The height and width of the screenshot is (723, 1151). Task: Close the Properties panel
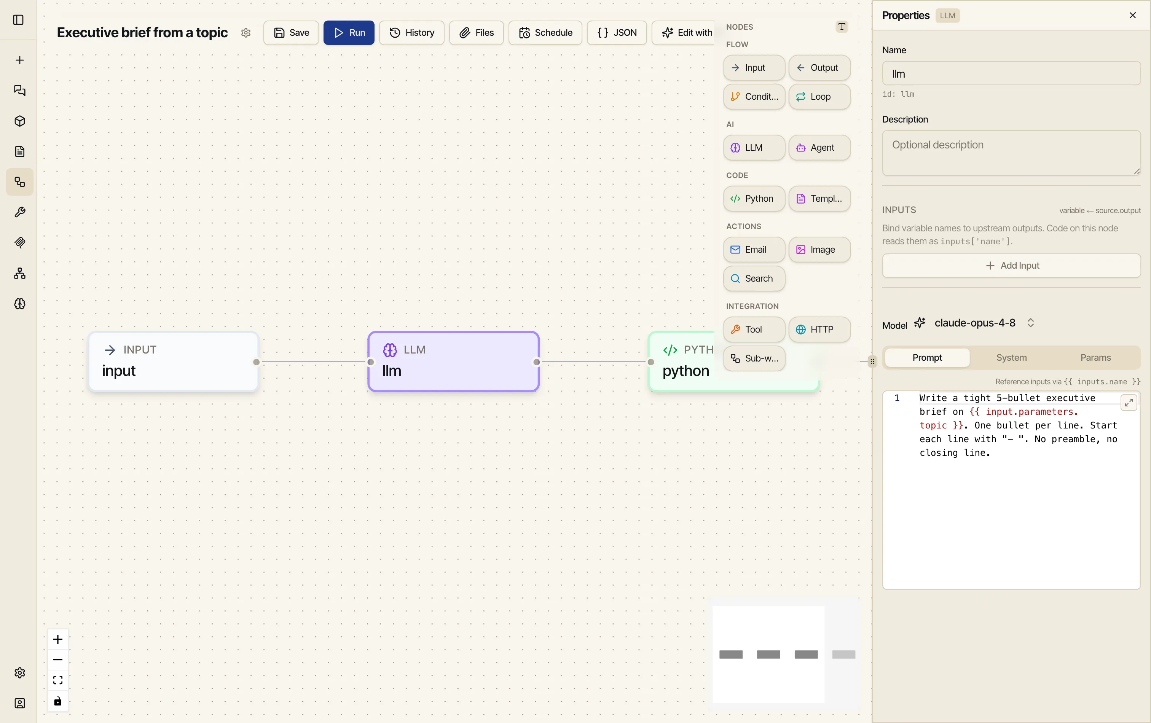click(1132, 15)
